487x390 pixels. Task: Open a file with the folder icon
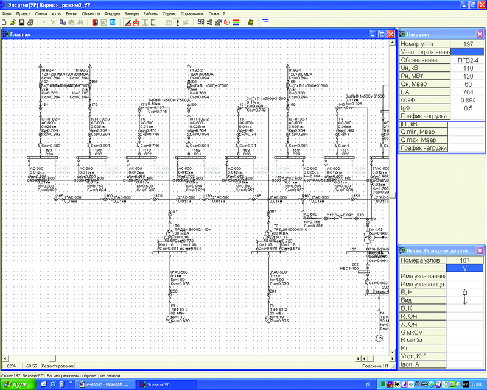pos(13,23)
